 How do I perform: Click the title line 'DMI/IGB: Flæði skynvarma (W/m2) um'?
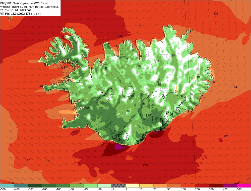tap(24, 3)
